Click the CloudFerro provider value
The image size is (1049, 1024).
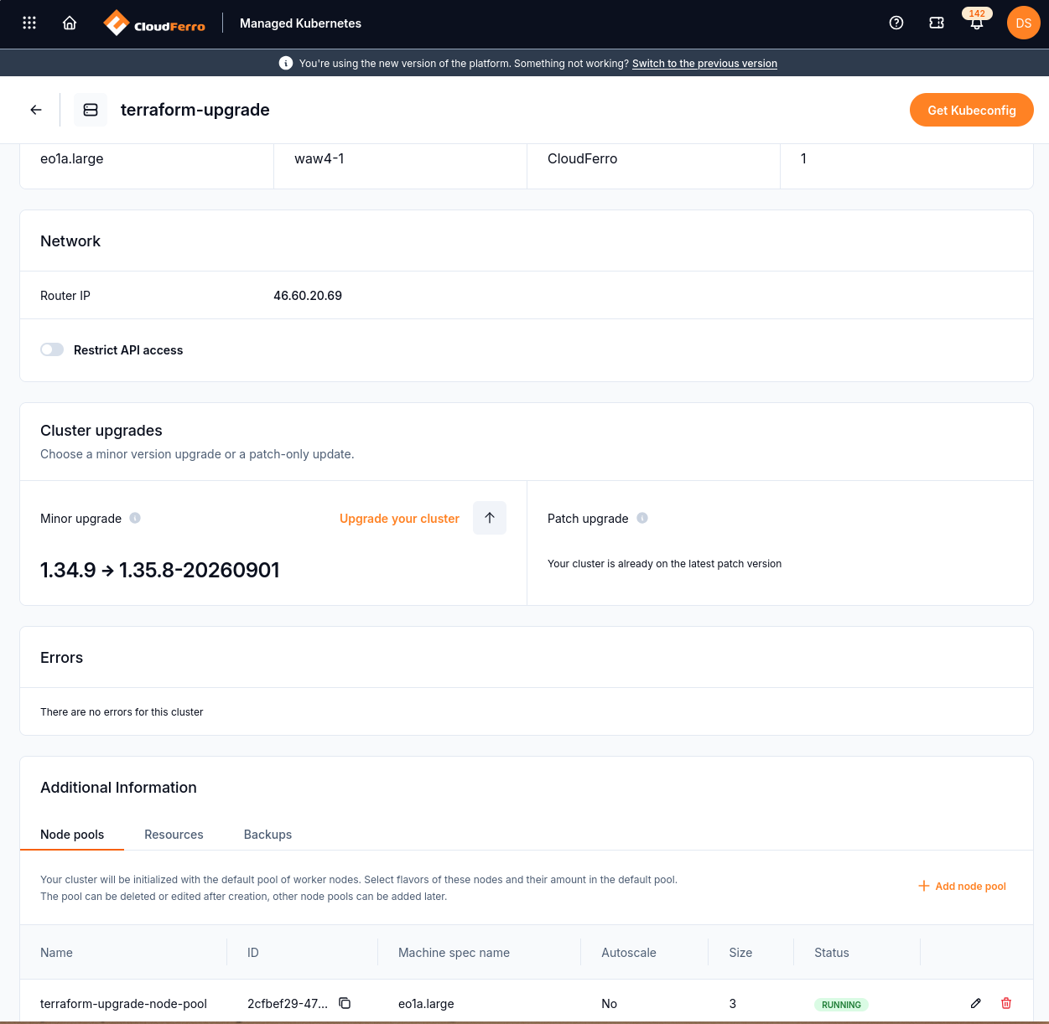tap(582, 158)
